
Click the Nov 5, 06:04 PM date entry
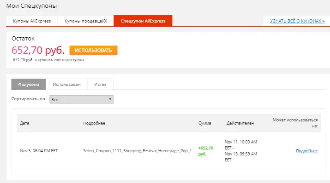39,151
